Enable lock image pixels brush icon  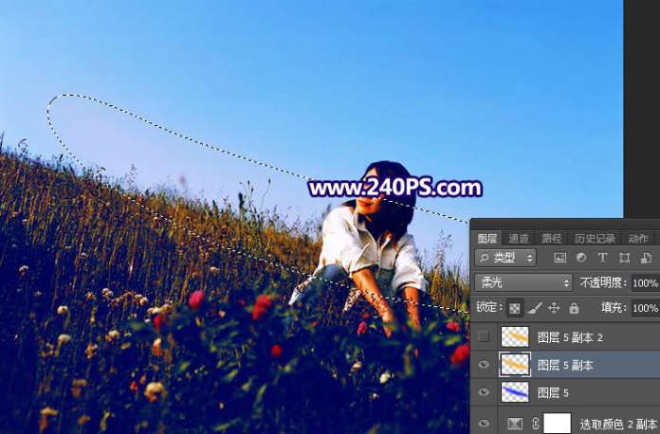tap(534, 308)
